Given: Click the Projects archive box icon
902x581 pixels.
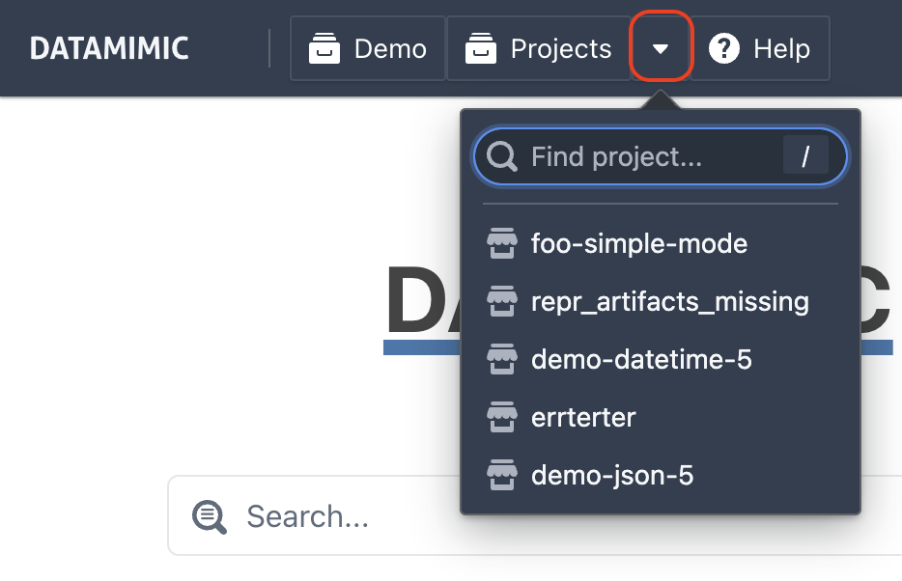Looking at the screenshot, I should click(x=481, y=48).
